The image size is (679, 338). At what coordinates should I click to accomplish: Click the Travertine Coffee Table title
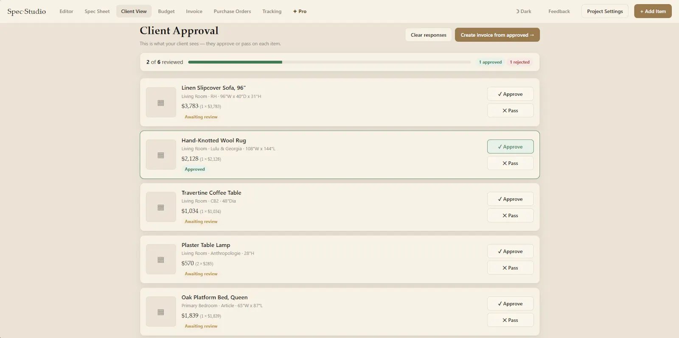click(x=211, y=193)
